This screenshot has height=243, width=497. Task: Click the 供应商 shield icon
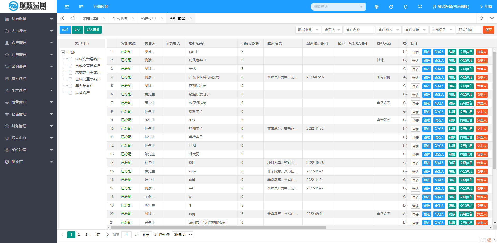7,162
